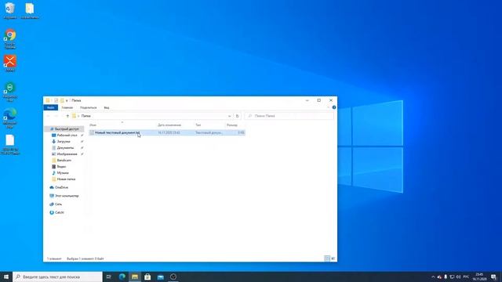Open Microsoft Store from the taskbar
The image size is (502, 282).
pyautogui.click(x=147, y=277)
